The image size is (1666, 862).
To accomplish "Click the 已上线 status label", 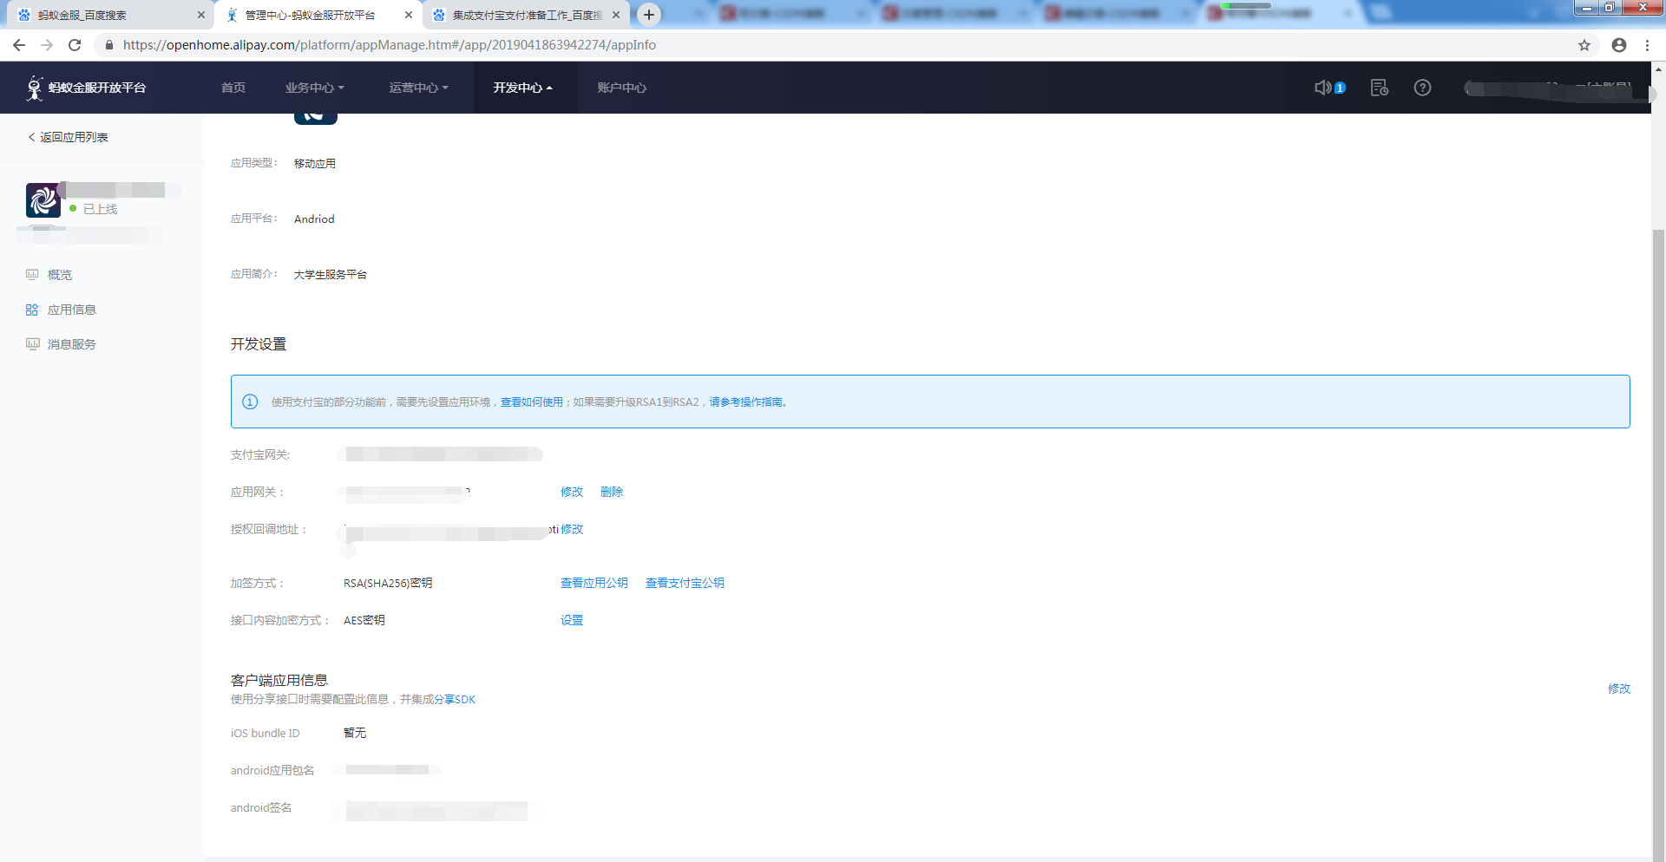I will tap(101, 209).
